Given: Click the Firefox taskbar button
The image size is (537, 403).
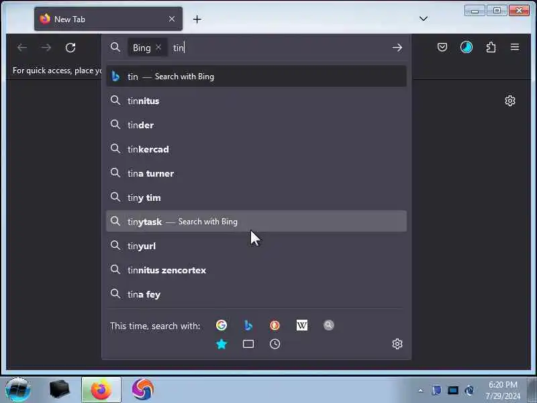Looking at the screenshot, I should (101, 390).
